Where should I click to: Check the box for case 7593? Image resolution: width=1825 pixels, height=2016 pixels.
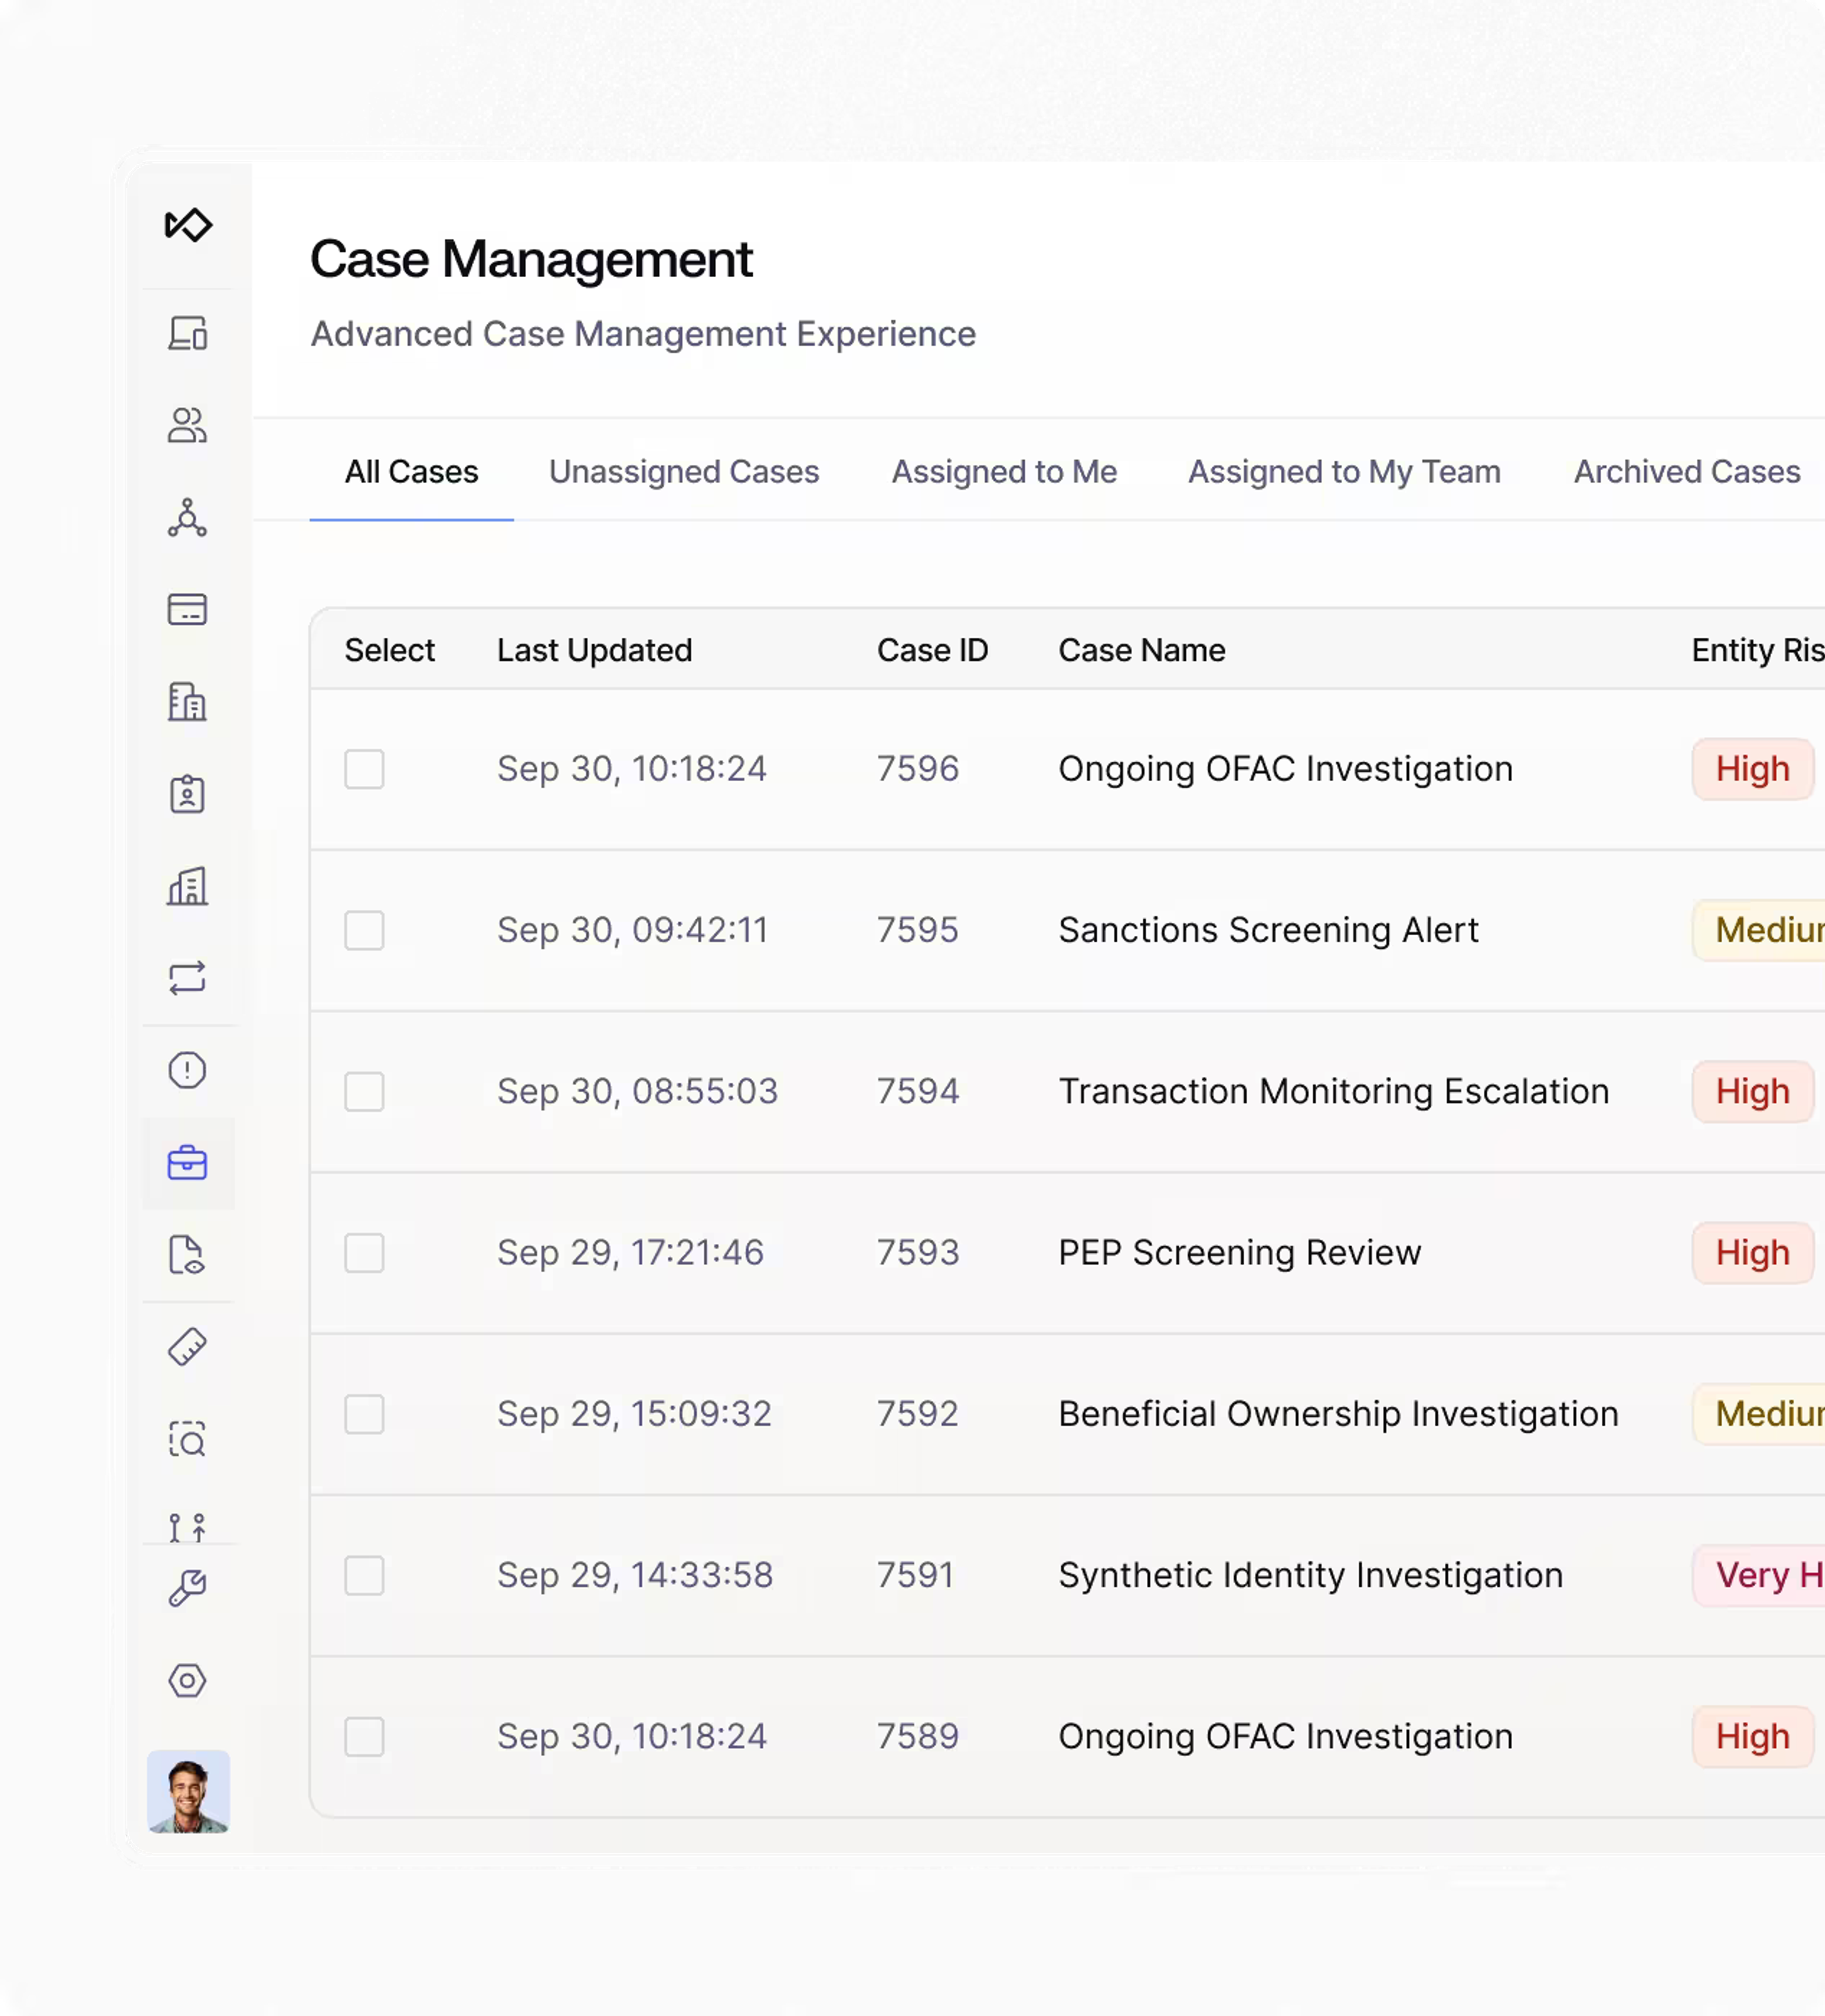coord(365,1252)
